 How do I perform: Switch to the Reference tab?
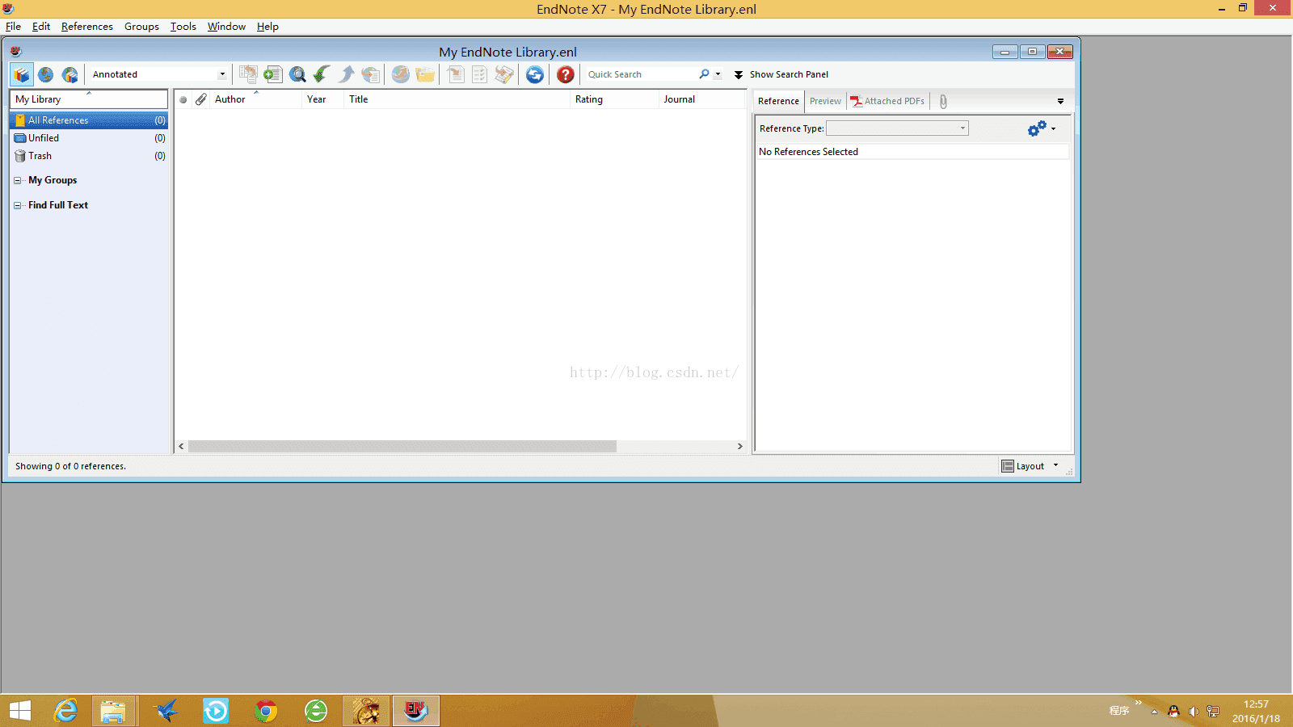(x=779, y=101)
